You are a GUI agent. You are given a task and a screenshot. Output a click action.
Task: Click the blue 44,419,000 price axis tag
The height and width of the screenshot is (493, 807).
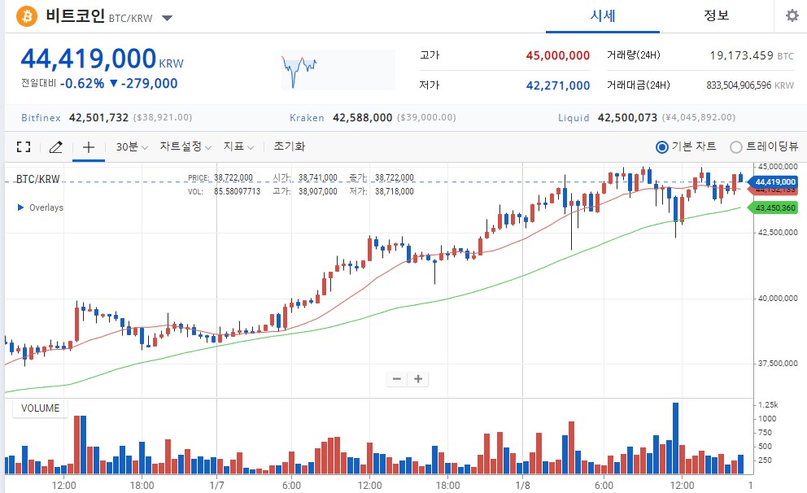773,181
